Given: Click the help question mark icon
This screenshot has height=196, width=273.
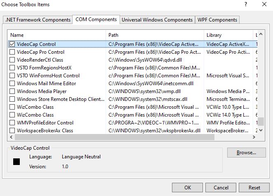Looking at the screenshot, I should tap(246, 4).
